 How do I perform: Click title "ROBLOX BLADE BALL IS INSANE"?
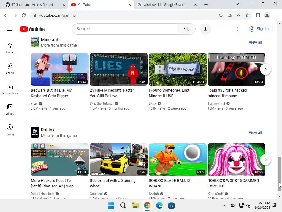[x=170, y=183]
